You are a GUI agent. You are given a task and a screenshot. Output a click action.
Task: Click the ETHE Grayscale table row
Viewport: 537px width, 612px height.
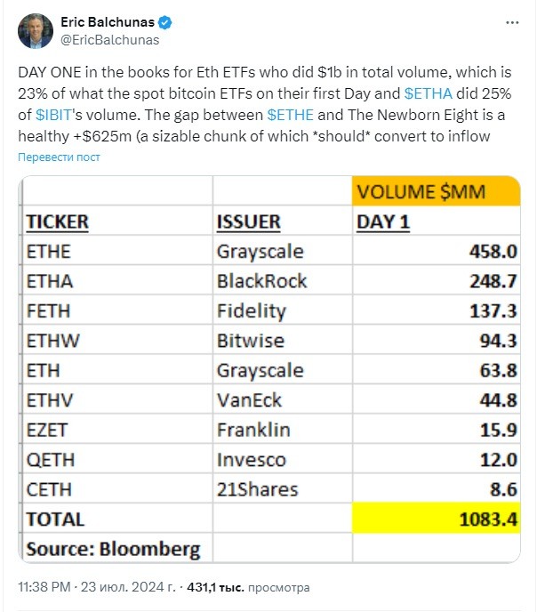(x=271, y=251)
